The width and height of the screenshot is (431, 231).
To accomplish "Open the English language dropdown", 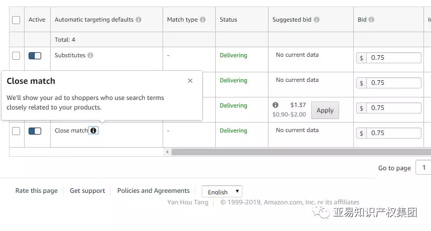I will click(222, 191).
